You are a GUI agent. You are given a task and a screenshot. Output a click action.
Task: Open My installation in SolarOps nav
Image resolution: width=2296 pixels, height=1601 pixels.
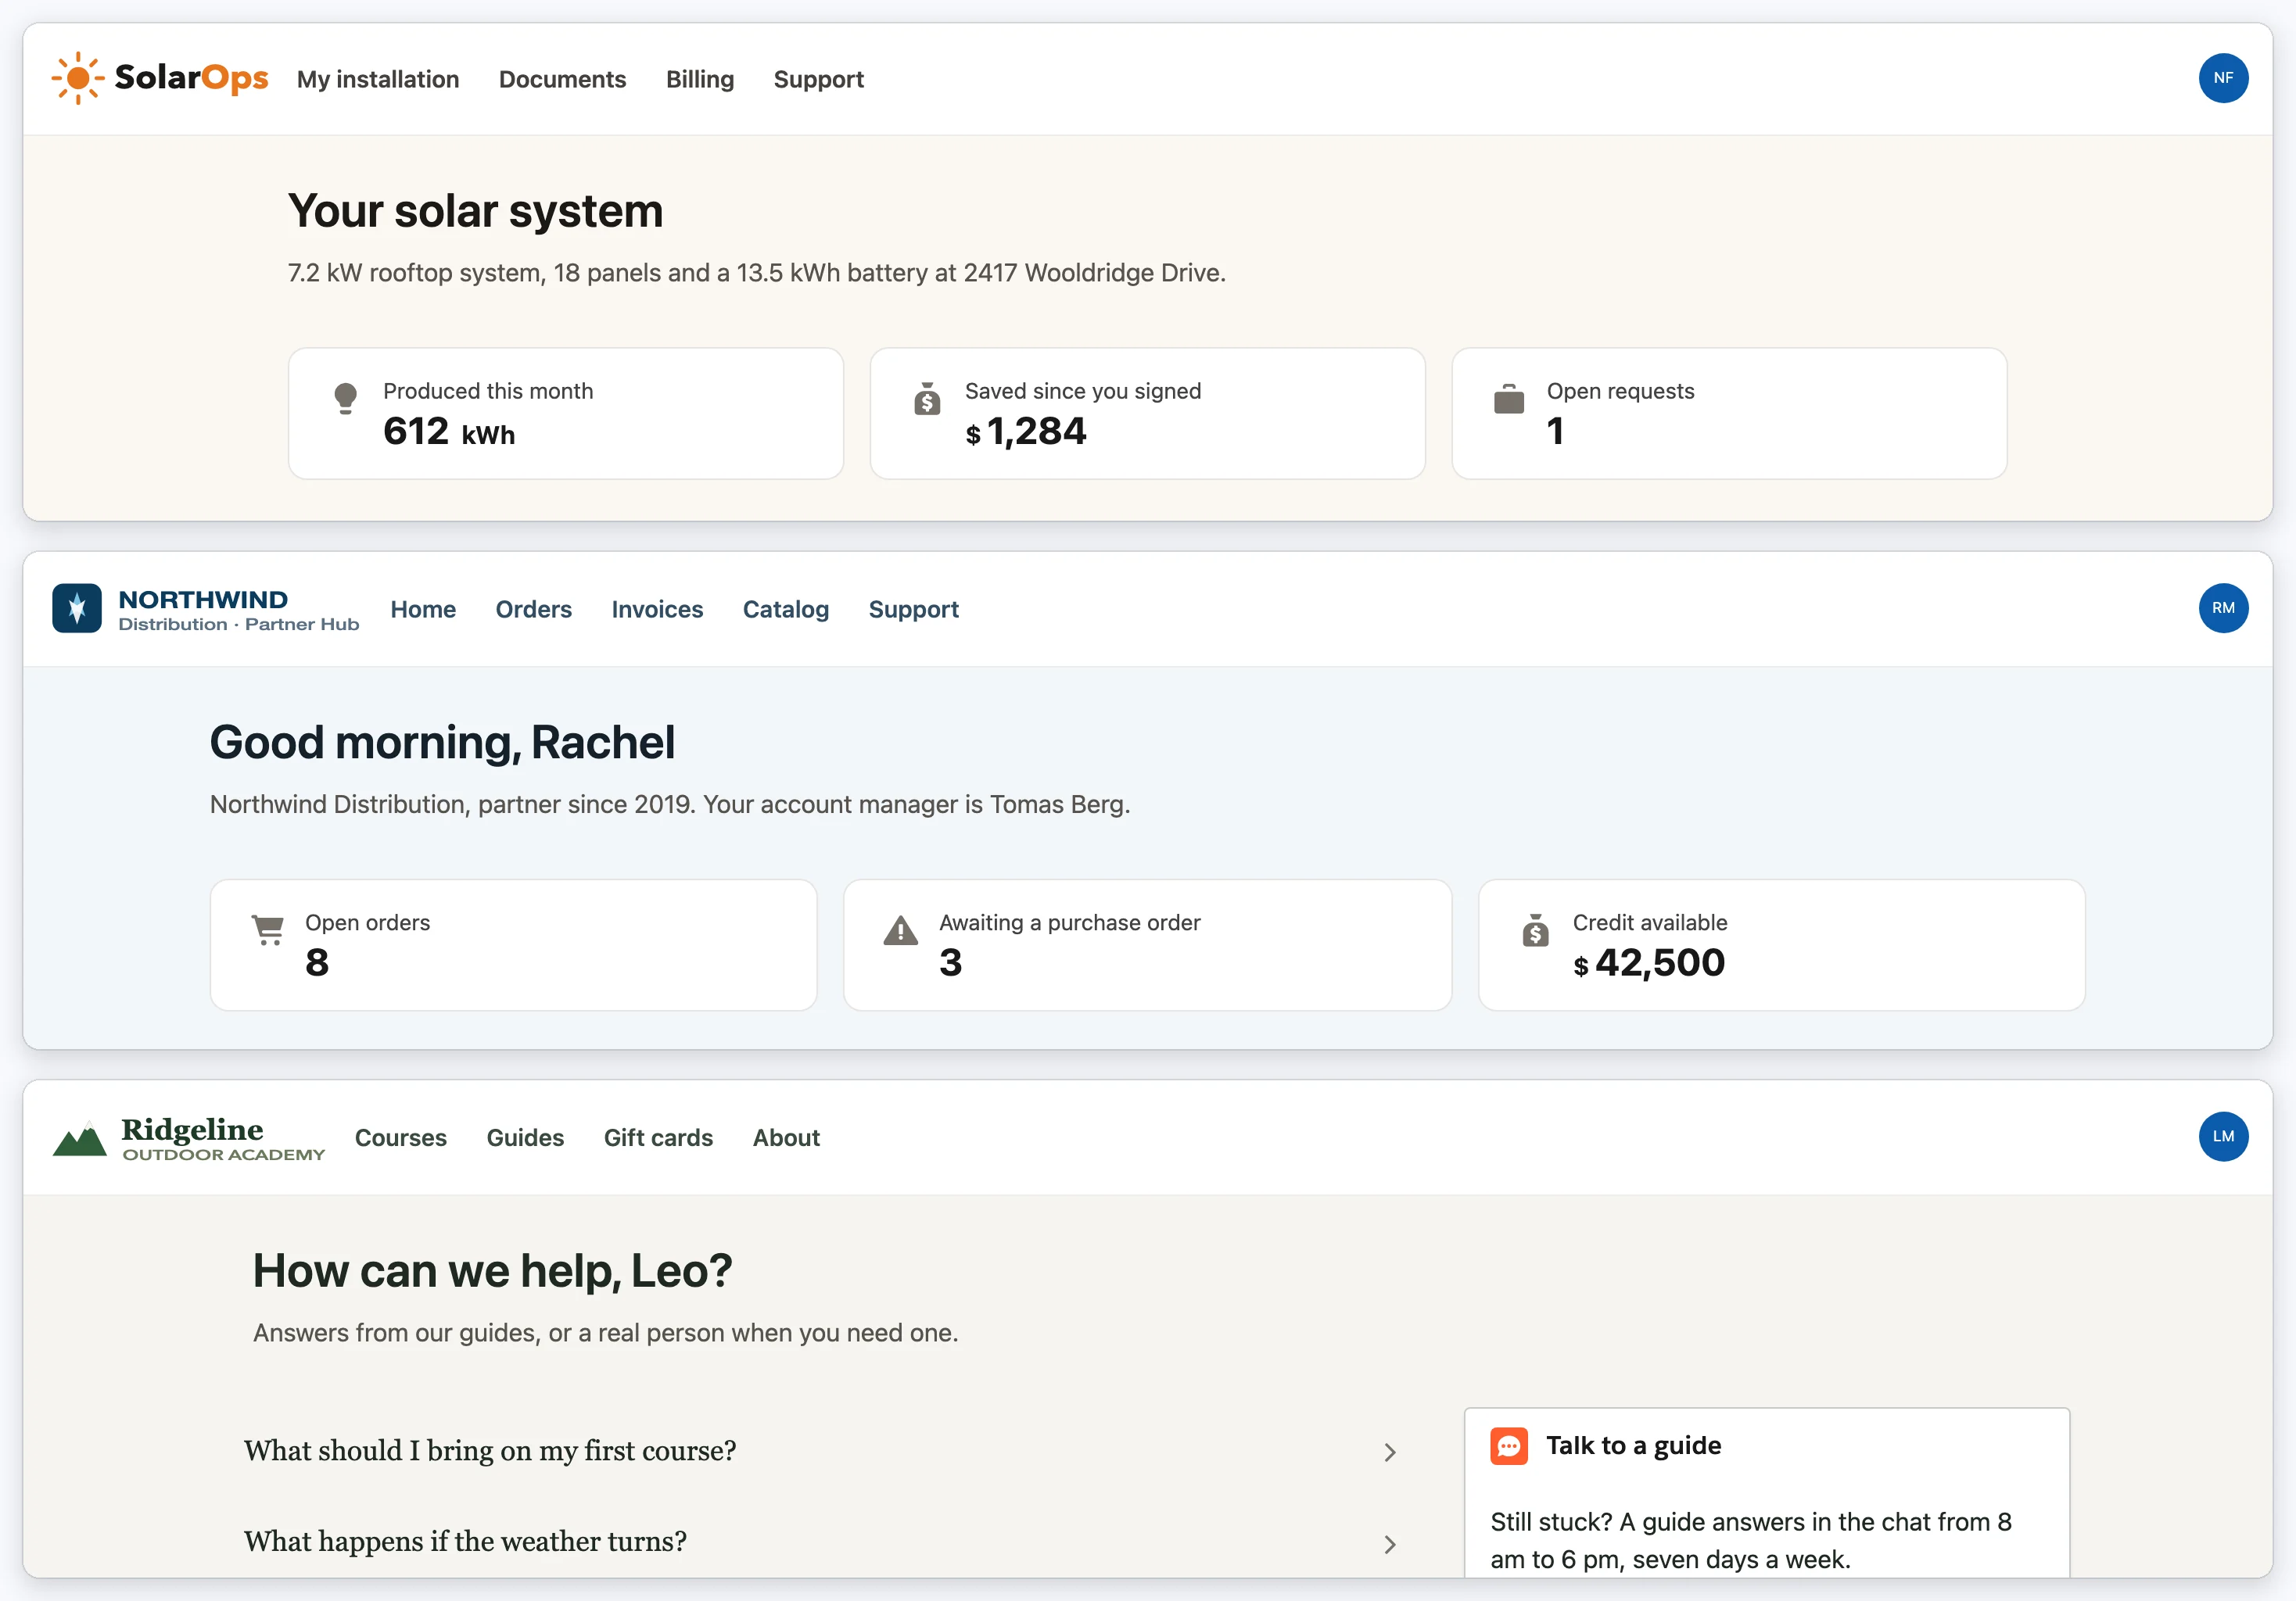coord(378,79)
